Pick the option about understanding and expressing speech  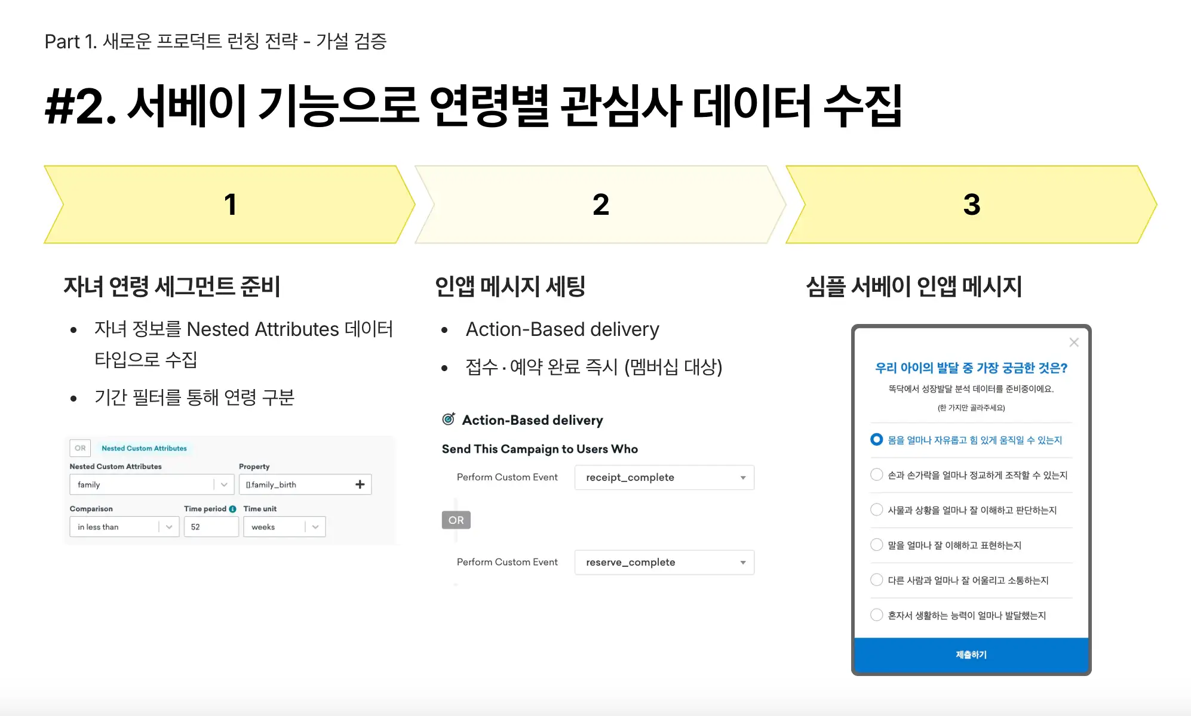click(876, 545)
